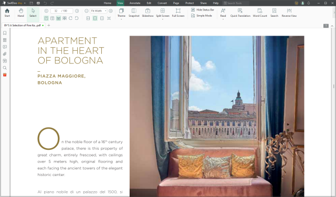Open the SwifDoo Pro application menu arrow
This screenshot has width=336, height=197.
[x=25, y=3]
